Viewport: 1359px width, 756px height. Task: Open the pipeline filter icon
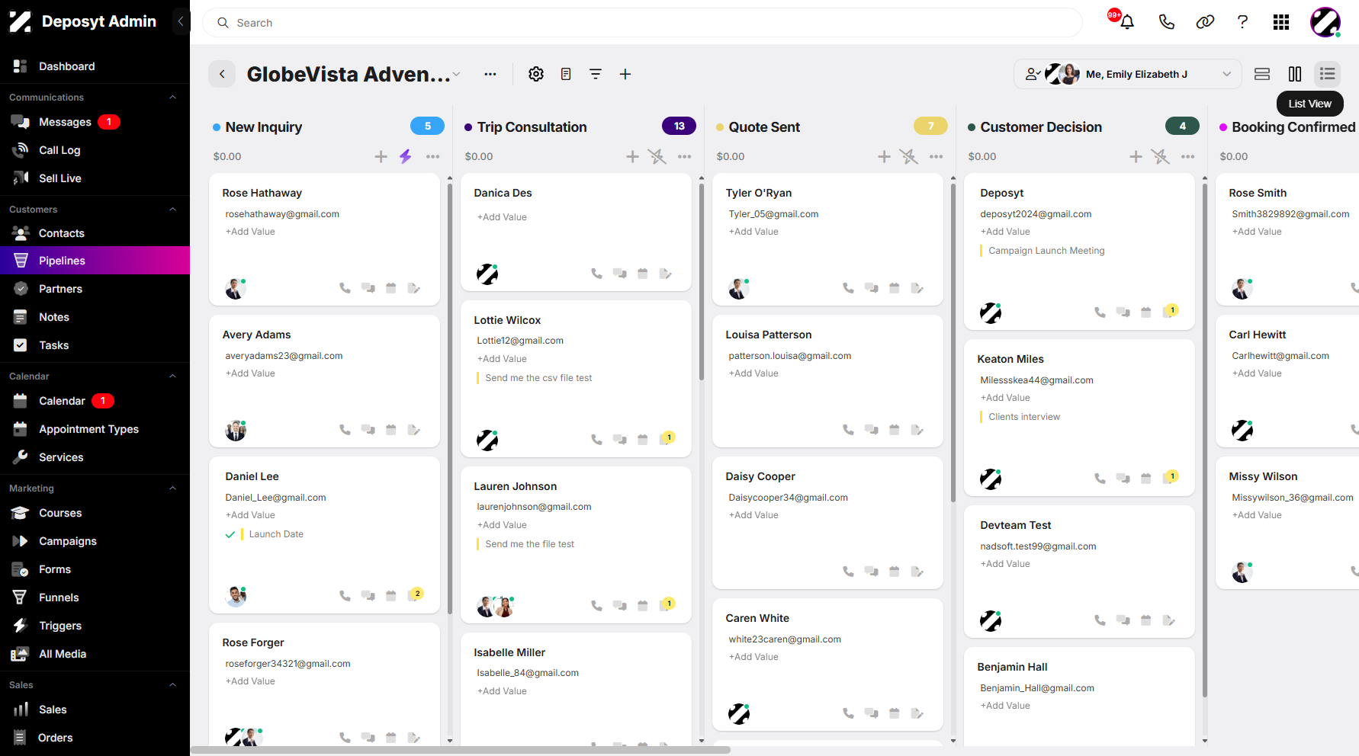[x=596, y=74]
